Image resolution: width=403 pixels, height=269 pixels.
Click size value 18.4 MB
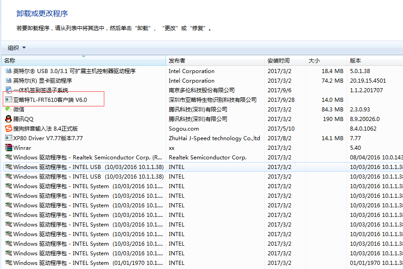pos(332,71)
